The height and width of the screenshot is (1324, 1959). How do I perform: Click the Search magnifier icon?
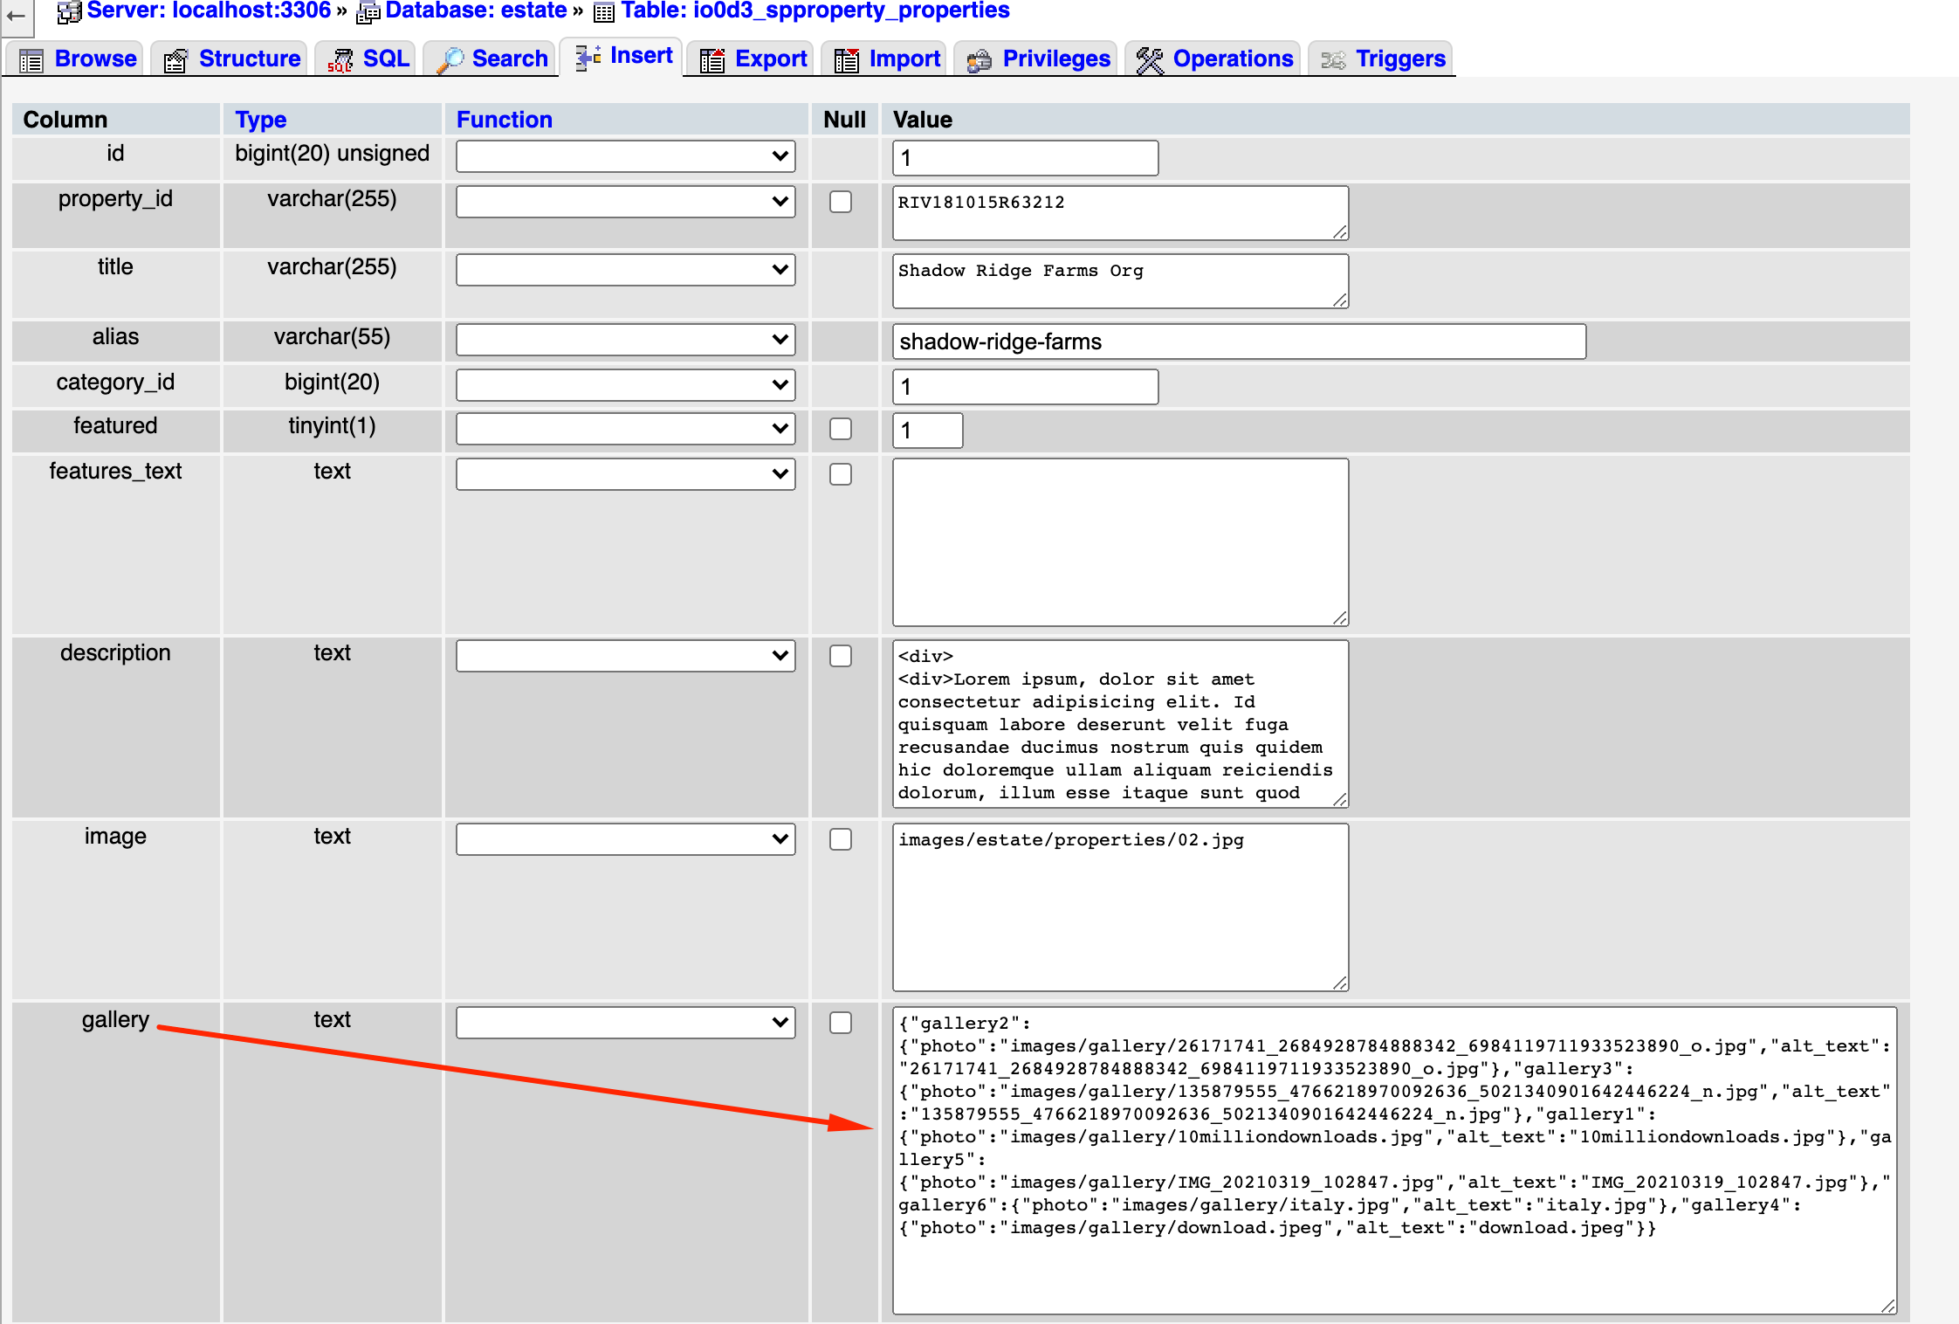[x=450, y=60]
